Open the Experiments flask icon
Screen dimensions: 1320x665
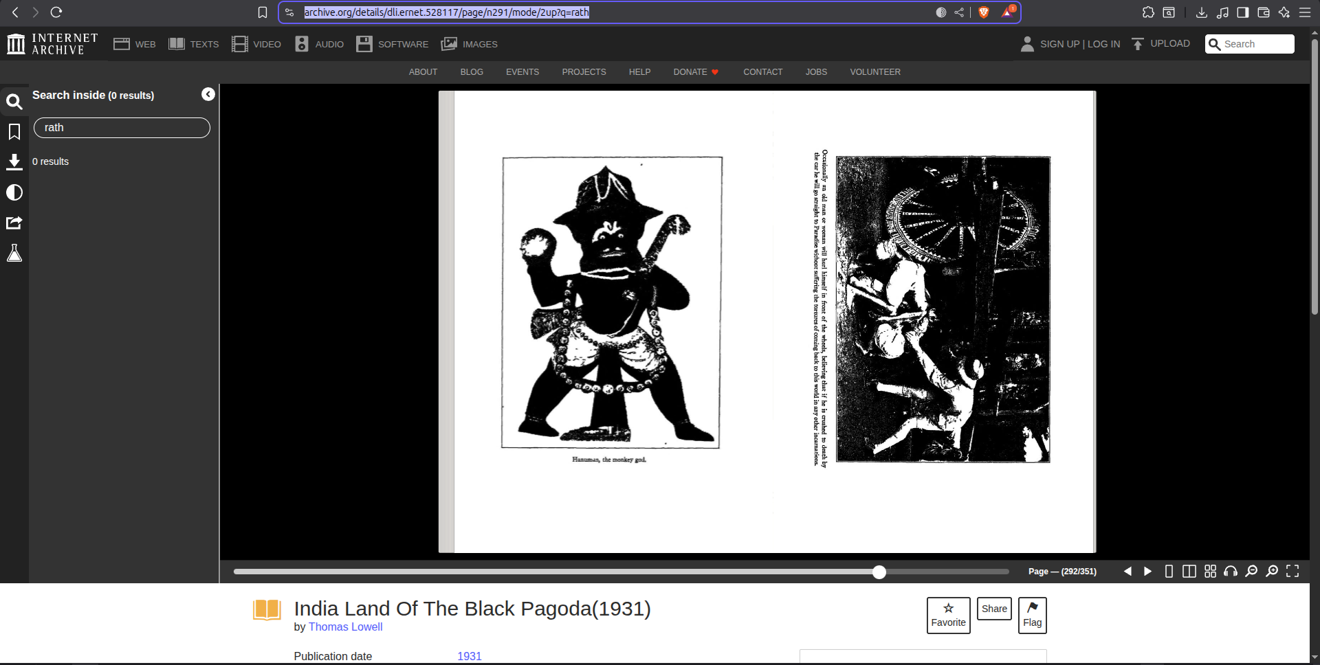14,253
